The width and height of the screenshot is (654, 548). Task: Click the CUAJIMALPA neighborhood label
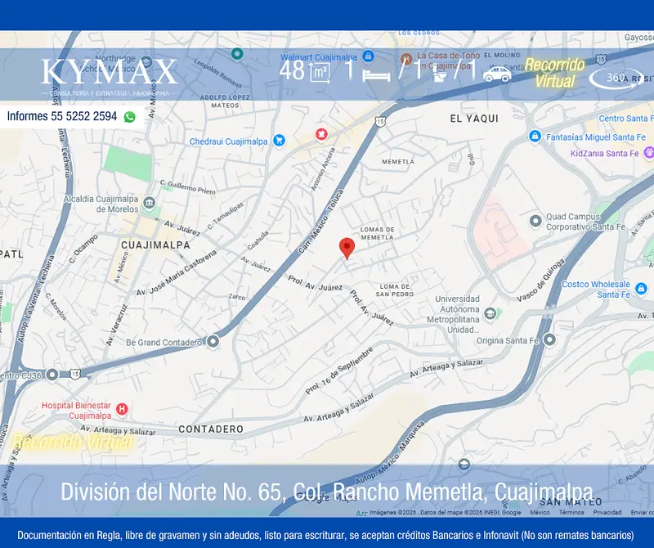[155, 245]
